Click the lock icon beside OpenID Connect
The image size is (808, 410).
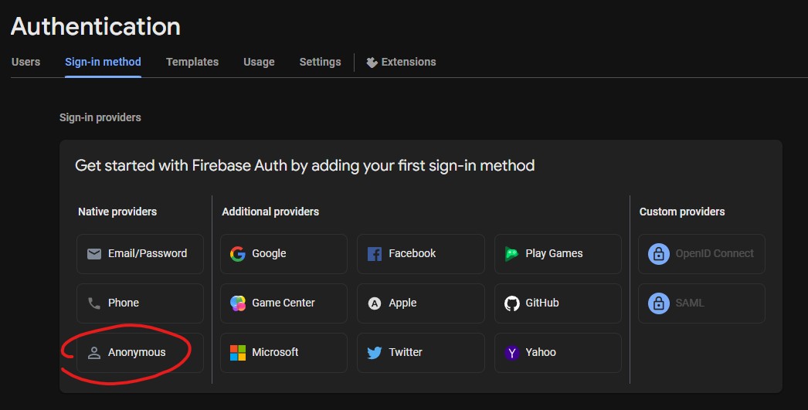(x=659, y=253)
